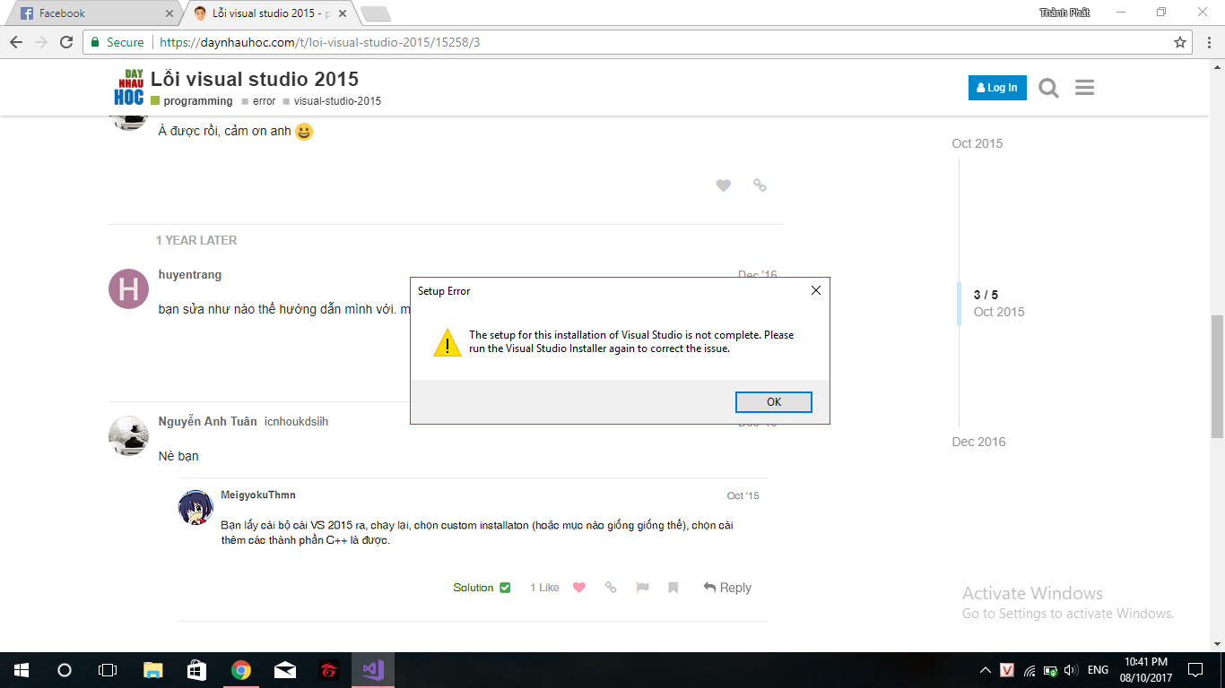Share link of Nguyễn Anh Tuân's post
Screen dimensions: 1225x688
611,588
